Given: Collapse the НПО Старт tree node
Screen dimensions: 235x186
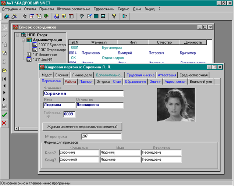Looking at the screenshot, I should tap(18, 35).
